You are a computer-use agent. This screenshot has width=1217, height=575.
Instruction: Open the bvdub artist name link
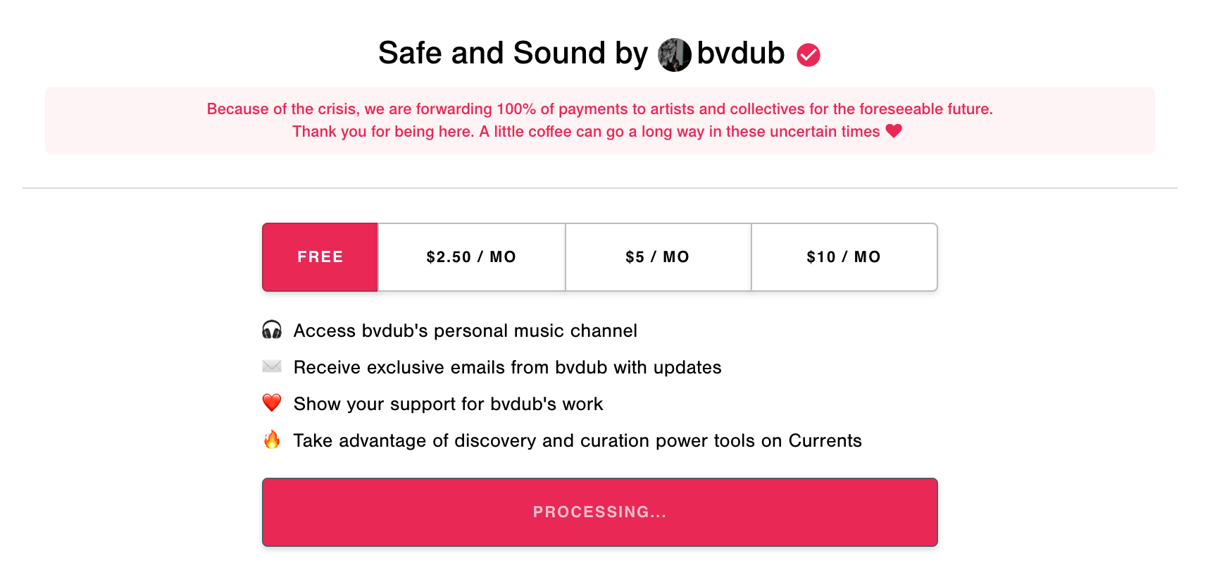(741, 54)
